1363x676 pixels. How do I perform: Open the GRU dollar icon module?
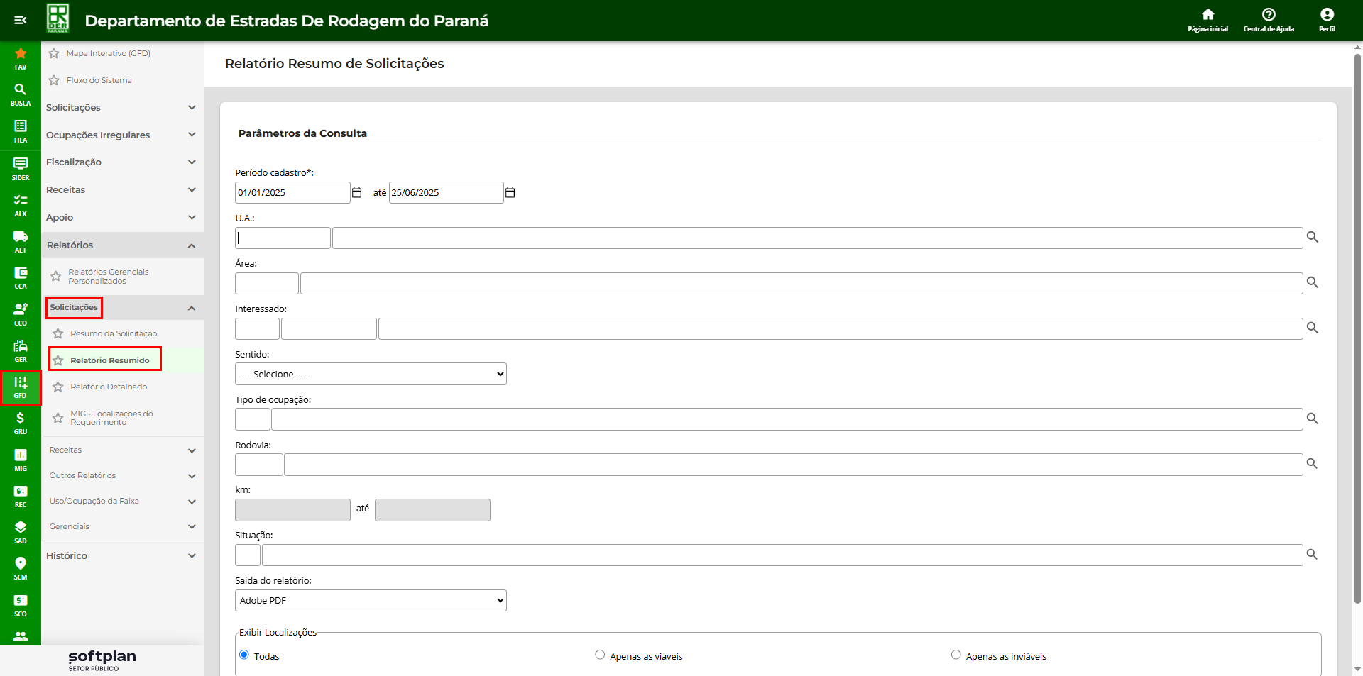(x=21, y=422)
